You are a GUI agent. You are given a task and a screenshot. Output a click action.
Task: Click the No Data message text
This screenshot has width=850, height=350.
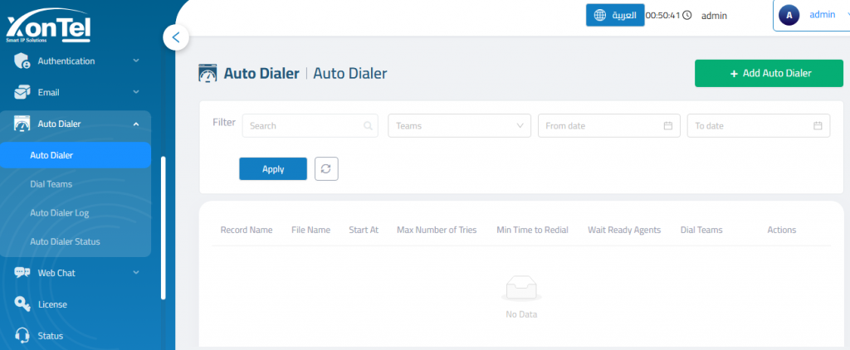(x=521, y=314)
